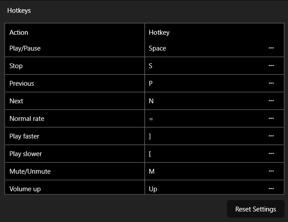Open the ellipsis menu for Mute/Unmute hotkey

[271, 171]
